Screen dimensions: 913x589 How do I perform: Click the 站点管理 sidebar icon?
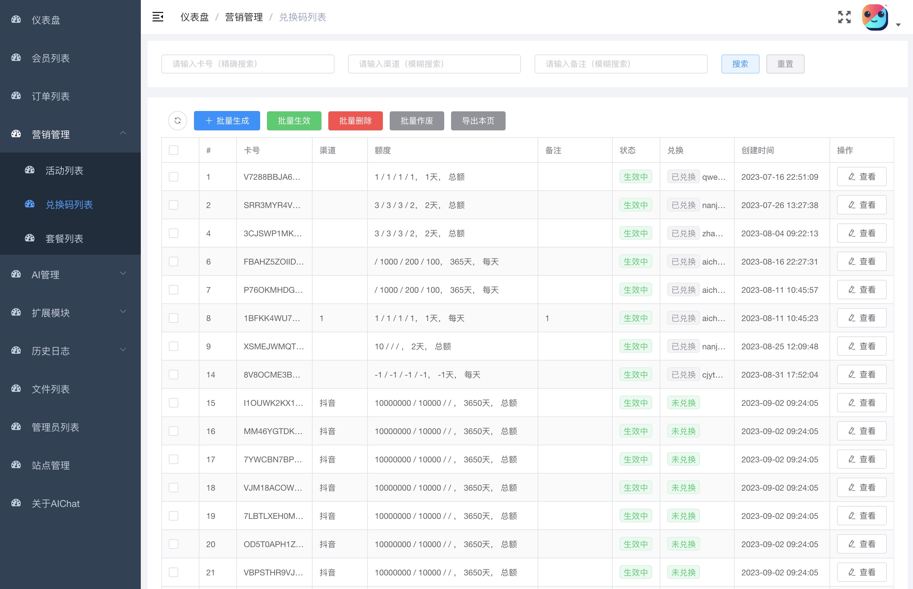coord(16,465)
